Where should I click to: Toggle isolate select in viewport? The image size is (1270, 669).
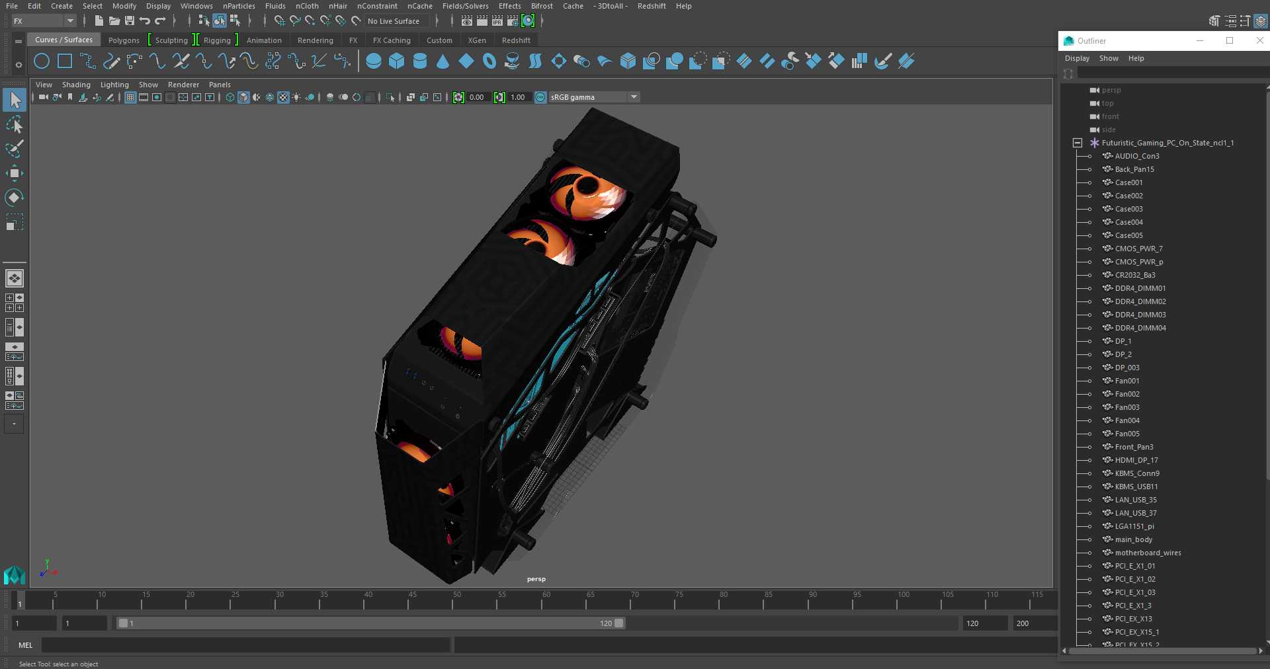pos(390,97)
